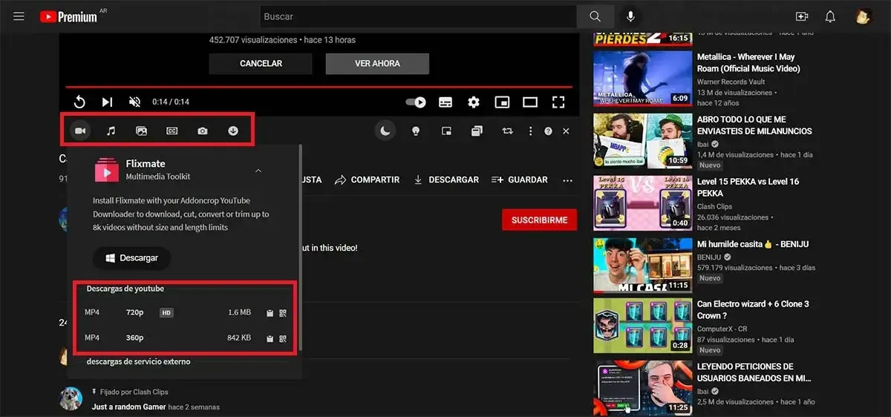Click the Flixmate Descargar button
Screen dimensions: 891x417
click(x=131, y=258)
